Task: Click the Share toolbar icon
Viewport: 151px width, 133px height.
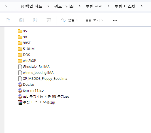Action: 35,20
